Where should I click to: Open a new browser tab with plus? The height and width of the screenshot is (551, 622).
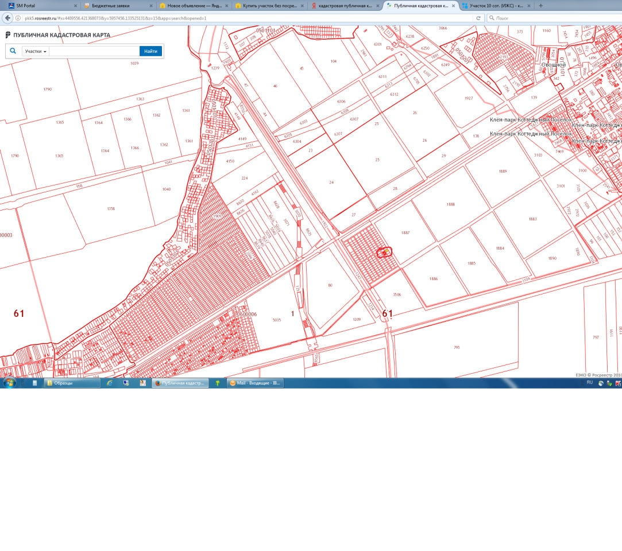point(540,5)
